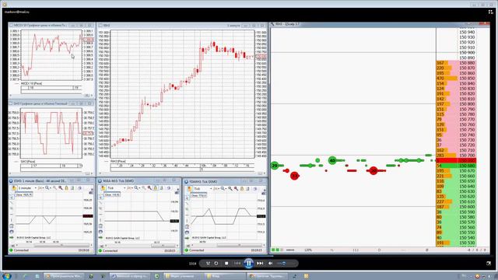Click the full screen view icon
The height and width of the screenshot is (280, 498).
pos(489,263)
